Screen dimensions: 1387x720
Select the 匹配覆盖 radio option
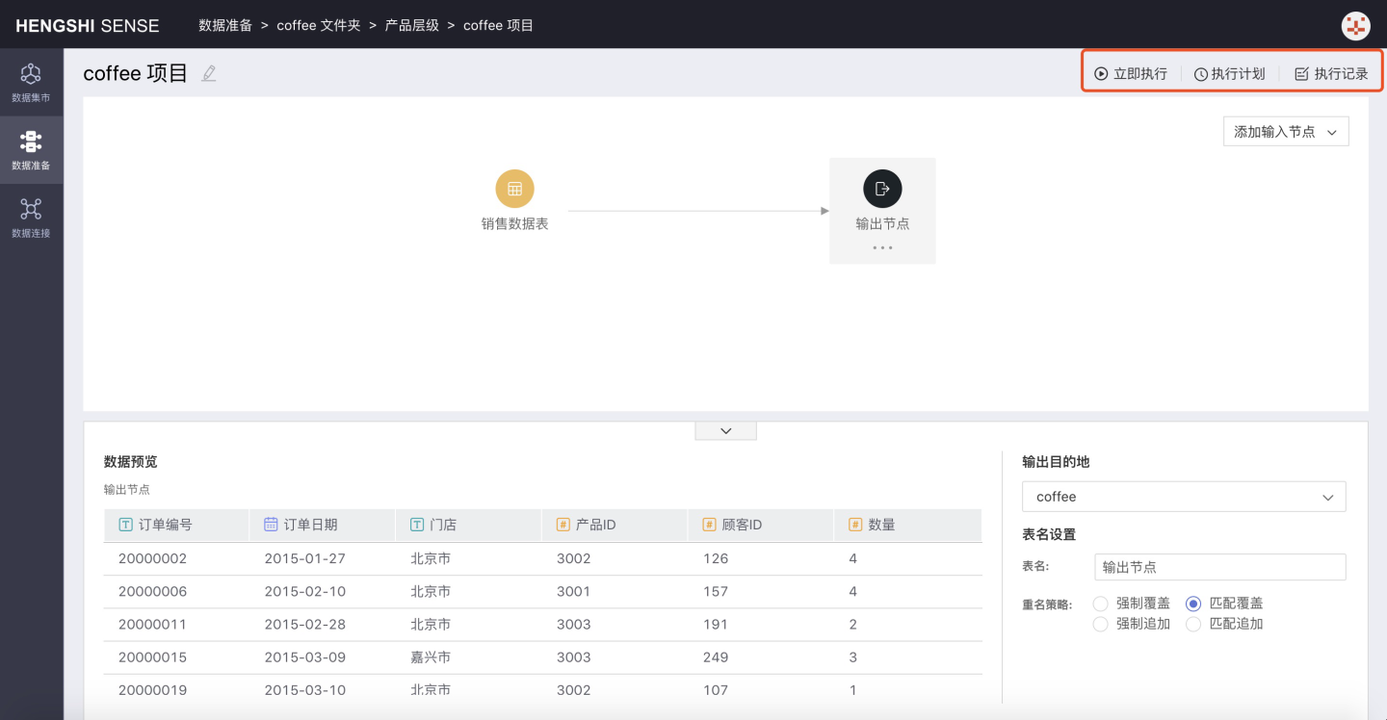point(1193,604)
